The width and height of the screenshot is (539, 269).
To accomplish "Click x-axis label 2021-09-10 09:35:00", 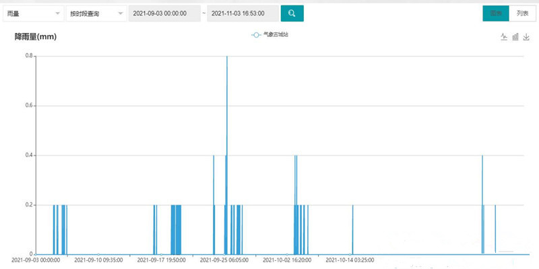I will tap(98, 260).
